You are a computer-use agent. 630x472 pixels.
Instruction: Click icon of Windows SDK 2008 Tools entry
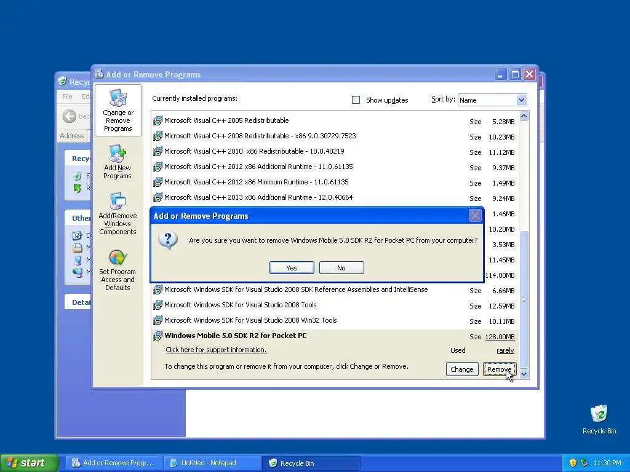click(157, 305)
